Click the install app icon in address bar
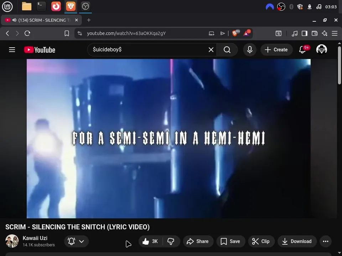The height and width of the screenshot is (256, 342). [211, 33]
